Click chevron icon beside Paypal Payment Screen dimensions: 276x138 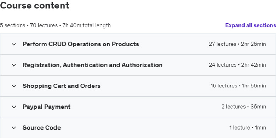click(14, 107)
